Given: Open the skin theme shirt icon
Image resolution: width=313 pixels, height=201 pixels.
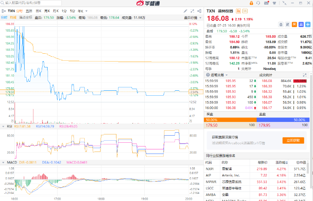Looking at the screenshot, I should click(x=274, y=3).
